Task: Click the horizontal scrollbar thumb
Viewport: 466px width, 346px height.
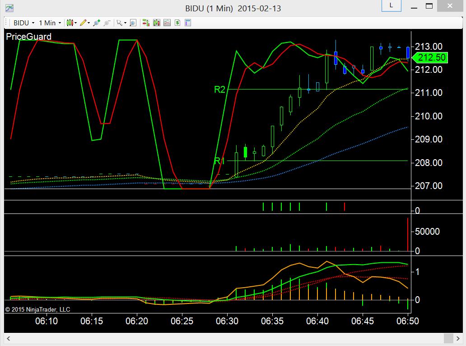Action: click(x=448, y=338)
